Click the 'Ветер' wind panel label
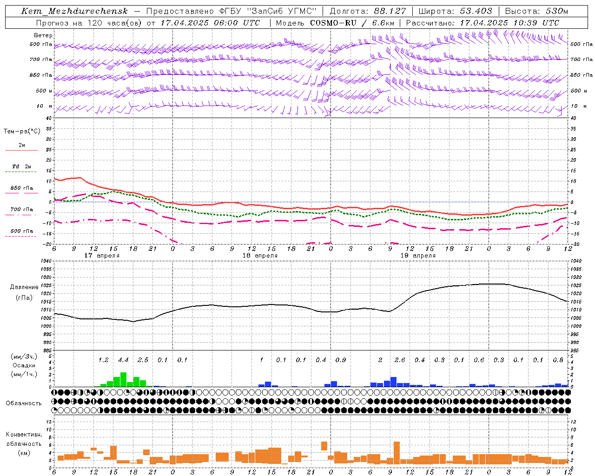 (x=43, y=35)
